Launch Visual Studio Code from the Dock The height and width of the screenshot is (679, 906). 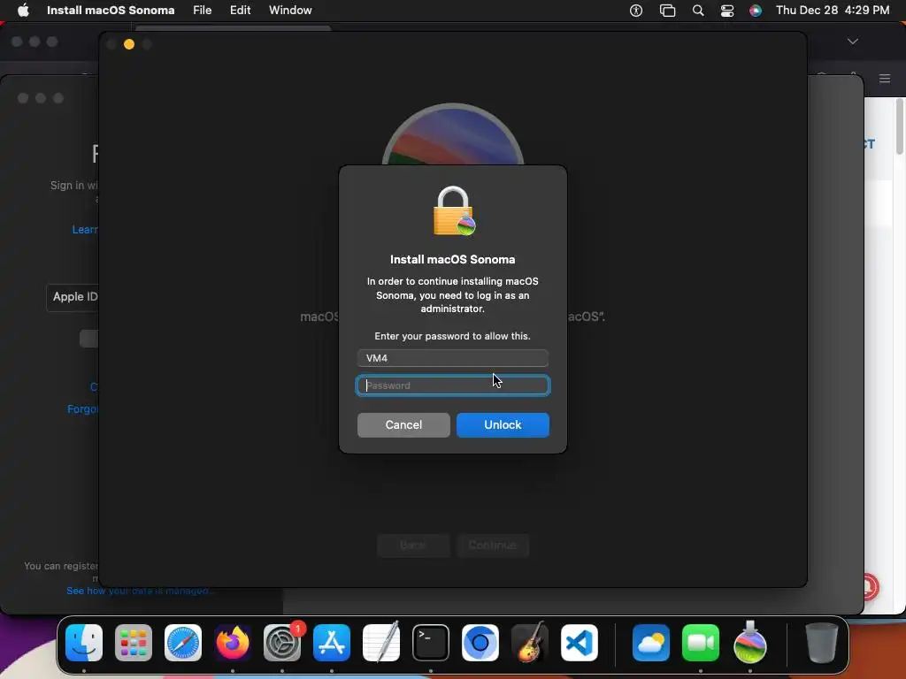580,642
